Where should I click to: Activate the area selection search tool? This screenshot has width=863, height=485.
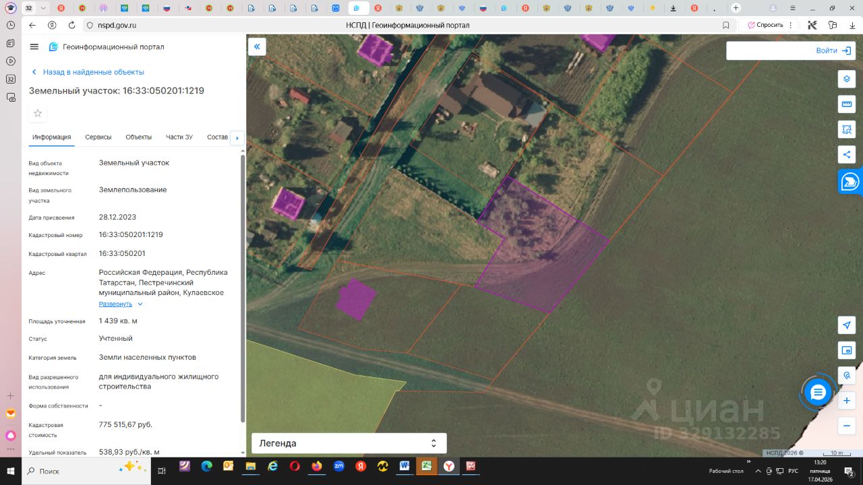(846, 129)
